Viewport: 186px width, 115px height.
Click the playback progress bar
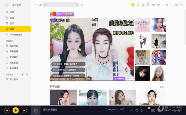pos(84,112)
